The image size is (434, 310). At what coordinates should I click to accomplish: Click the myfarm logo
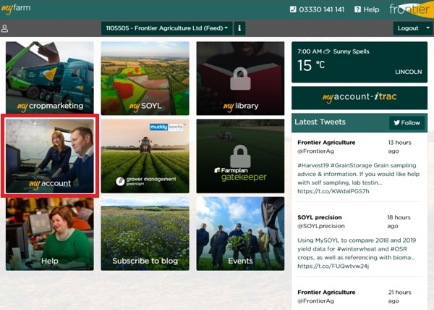click(x=16, y=8)
